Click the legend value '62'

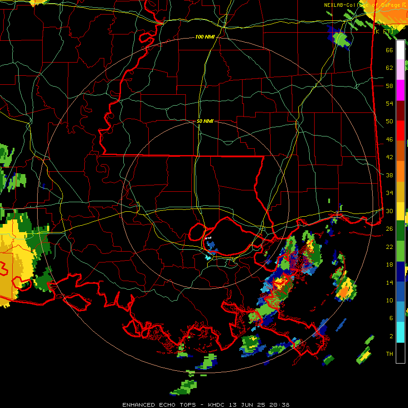[x=389, y=68]
